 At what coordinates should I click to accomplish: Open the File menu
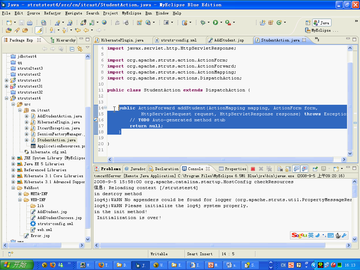click(6, 13)
